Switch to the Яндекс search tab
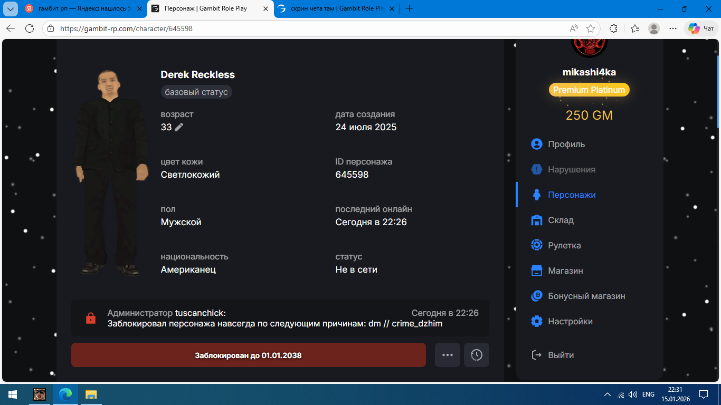Image resolution: width=721 pixels, height=405 pixels. pos(80,8)
